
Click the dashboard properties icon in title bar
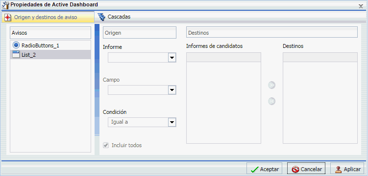tap(5, 4)
